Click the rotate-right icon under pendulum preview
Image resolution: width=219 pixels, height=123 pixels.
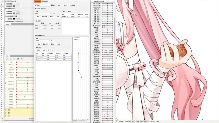point(87,120)
